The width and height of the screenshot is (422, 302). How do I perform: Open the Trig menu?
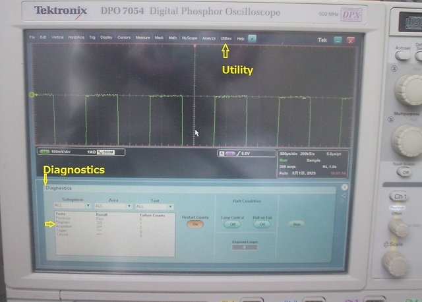(x=92, y=38)
